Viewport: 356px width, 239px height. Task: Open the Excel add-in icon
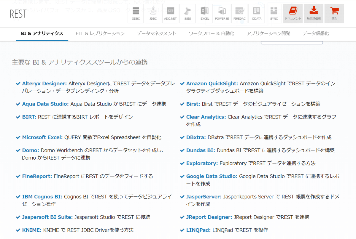pos(205,14)
